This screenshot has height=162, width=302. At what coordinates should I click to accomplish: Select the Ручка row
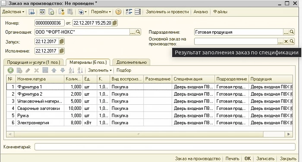149,115
